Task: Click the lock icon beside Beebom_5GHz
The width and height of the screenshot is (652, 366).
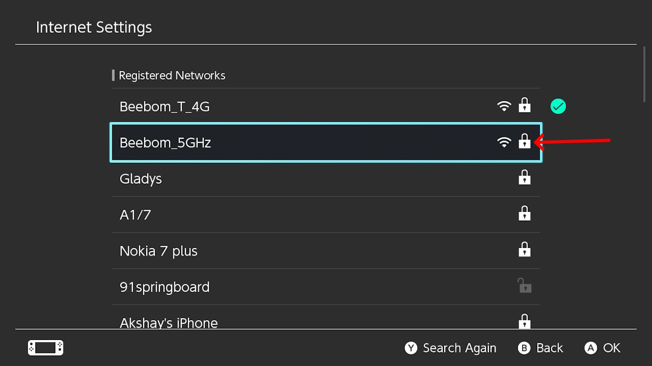Action: [525, 142]
